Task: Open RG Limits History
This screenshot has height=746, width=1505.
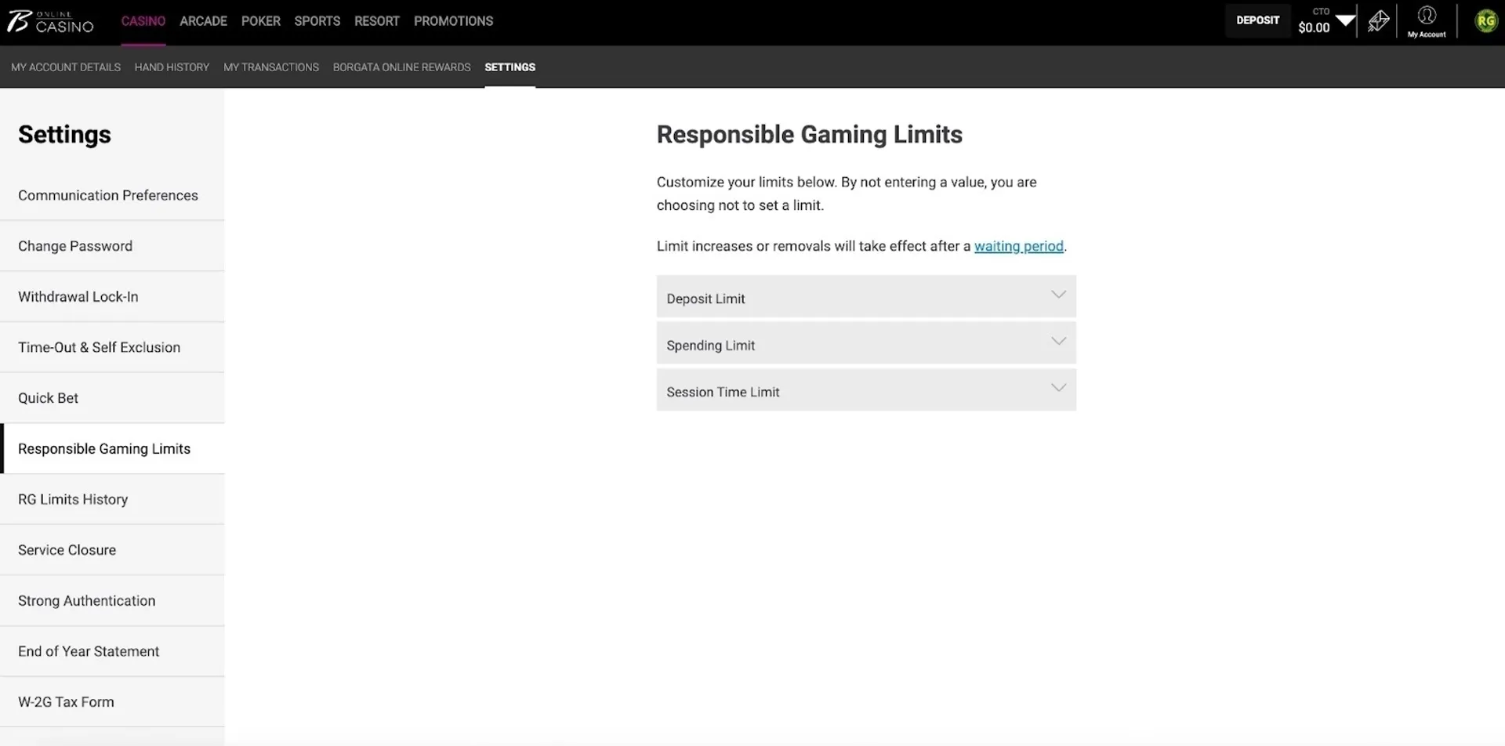Action: (x=73, y=499)
